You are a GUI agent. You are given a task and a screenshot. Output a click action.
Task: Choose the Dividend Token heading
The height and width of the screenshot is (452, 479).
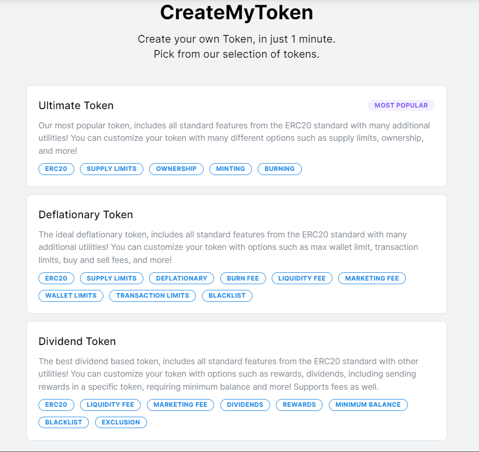[77, 341]
